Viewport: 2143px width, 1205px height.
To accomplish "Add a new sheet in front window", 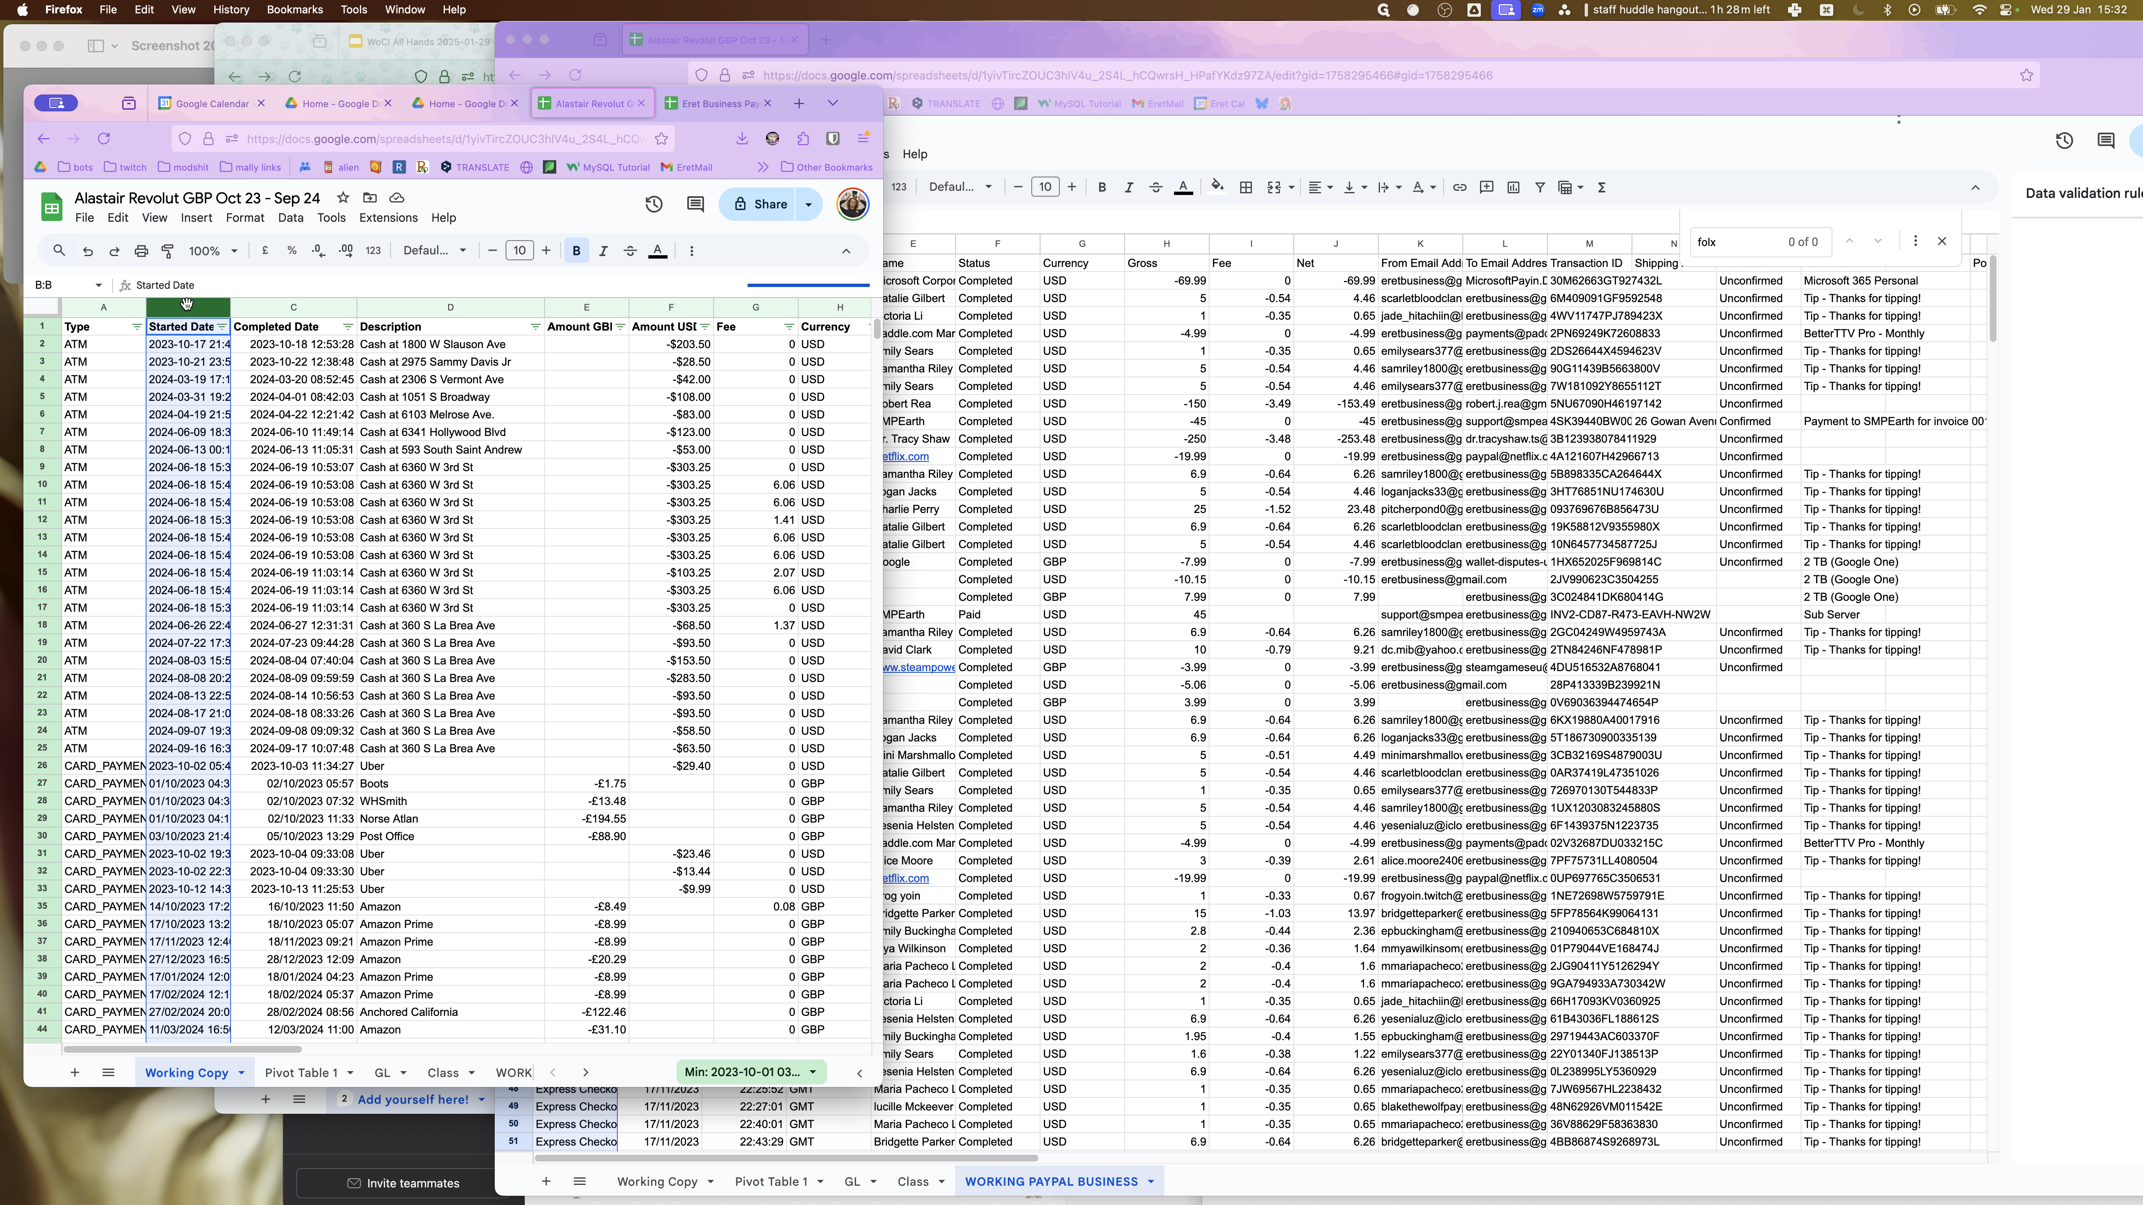I will pos(74,1073).
